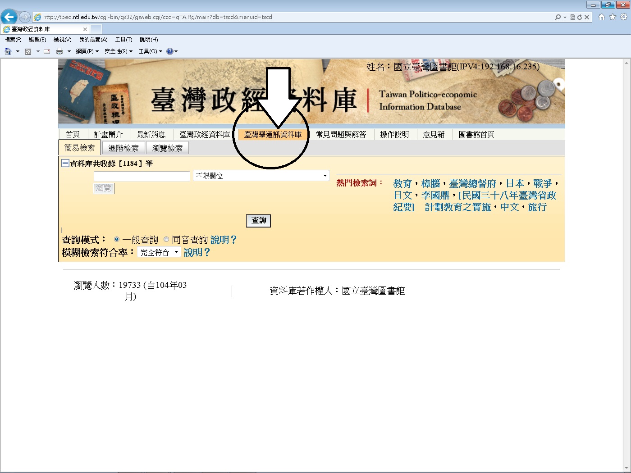Click inside the keyword search box

(141, 176)
